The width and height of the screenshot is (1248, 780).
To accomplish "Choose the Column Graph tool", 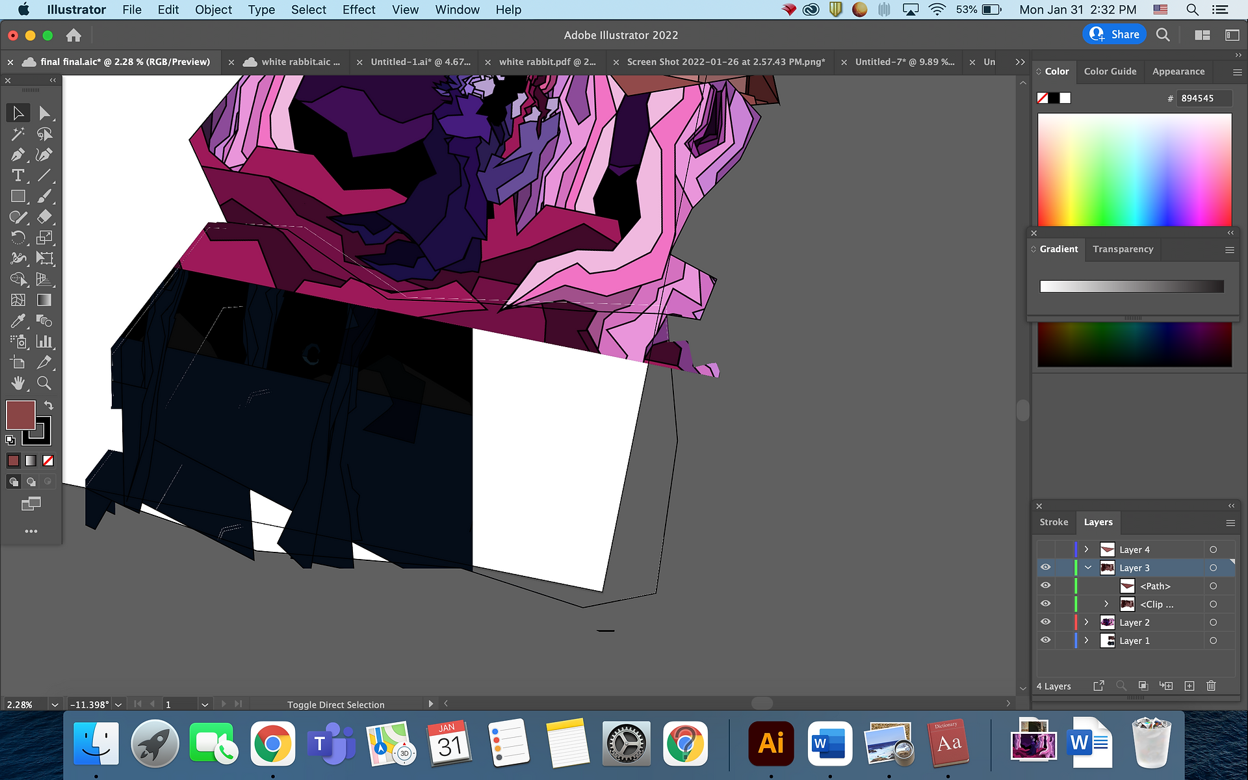I will pyautogui.click(x=44, y=342).
